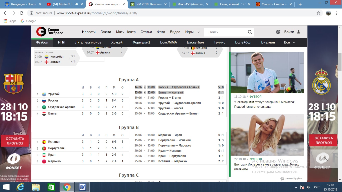The image size is (342, 192).
Task: Open the Apps bookmarks shortcut
Action: pyautogui.click(x=10, y=21)
